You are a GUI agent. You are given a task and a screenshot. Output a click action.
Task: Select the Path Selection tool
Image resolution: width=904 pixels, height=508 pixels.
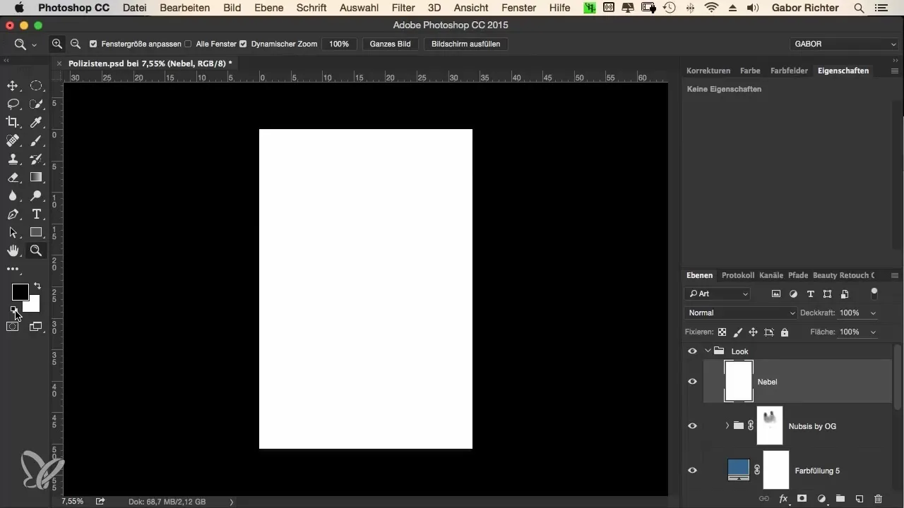pos(13,233)
